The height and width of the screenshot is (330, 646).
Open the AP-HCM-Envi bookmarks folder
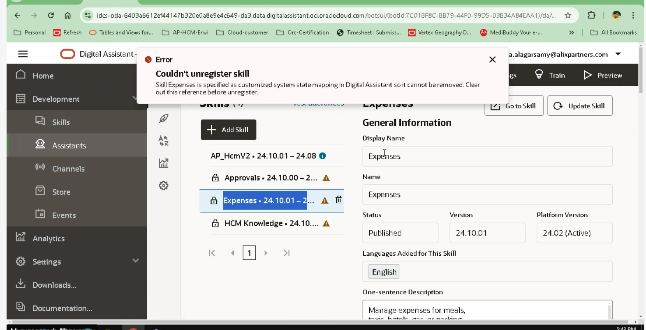coord(185,32)
